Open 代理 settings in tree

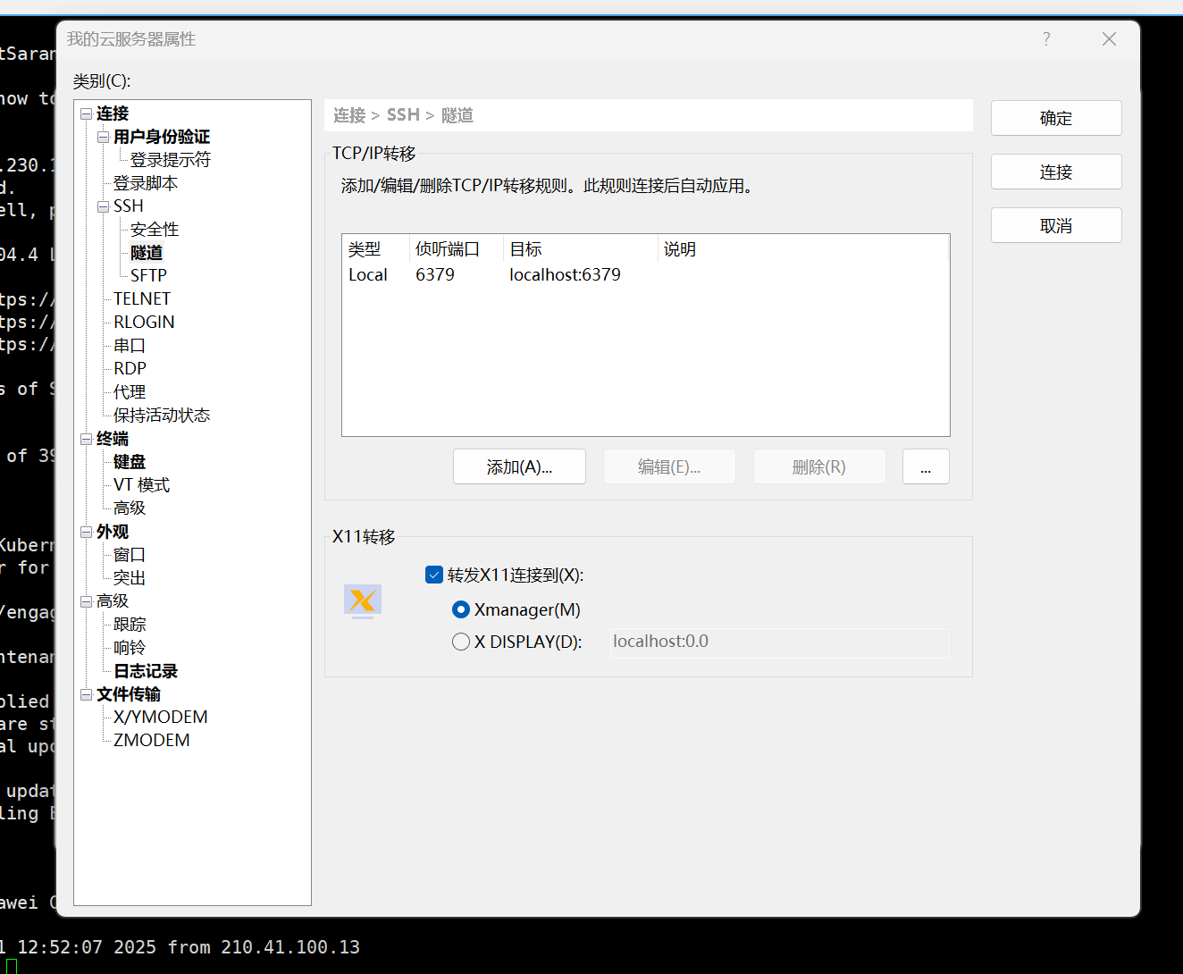click(130, 392)
